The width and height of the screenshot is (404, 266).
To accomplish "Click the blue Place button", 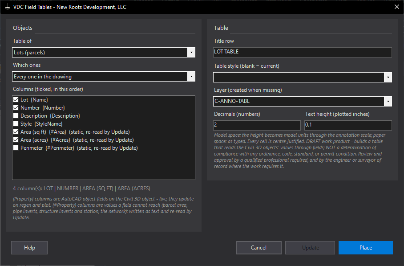I will click(366, 248).
